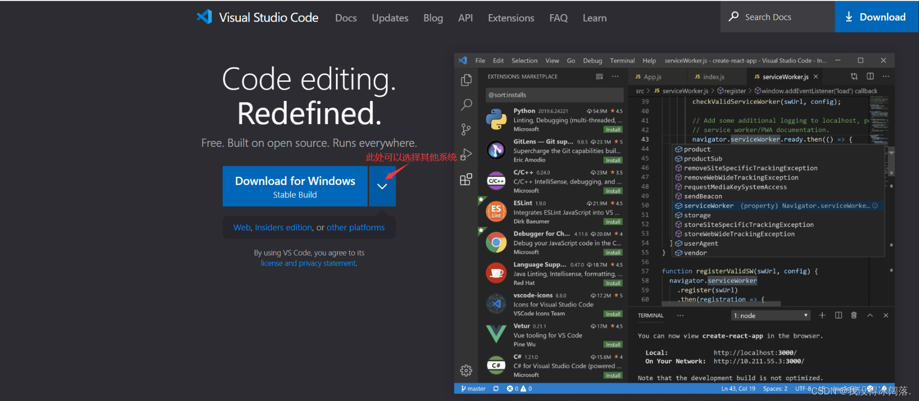
Task: Click the C/C++ extension icon
Action: (x=496, y=181)
